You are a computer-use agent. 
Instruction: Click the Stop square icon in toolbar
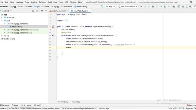(x=169, y=7)
